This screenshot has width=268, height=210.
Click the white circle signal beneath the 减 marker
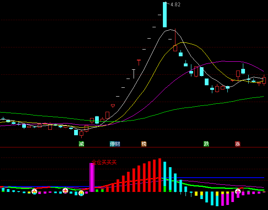(x=81, y=193)
